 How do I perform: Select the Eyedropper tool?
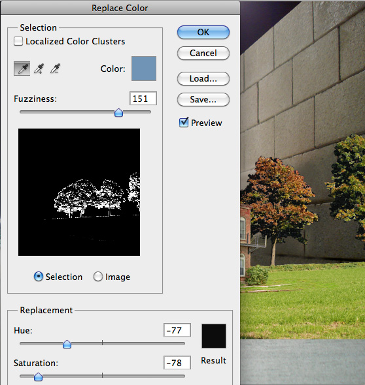tap(22, 69)
